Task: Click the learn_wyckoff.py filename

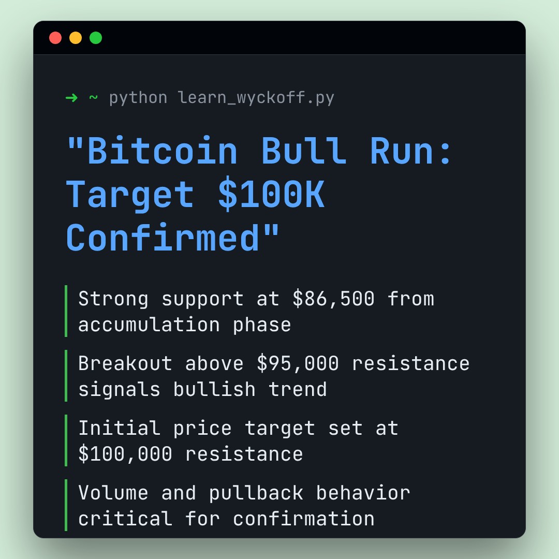Action: pyautogui.click(x=256, y=97)
